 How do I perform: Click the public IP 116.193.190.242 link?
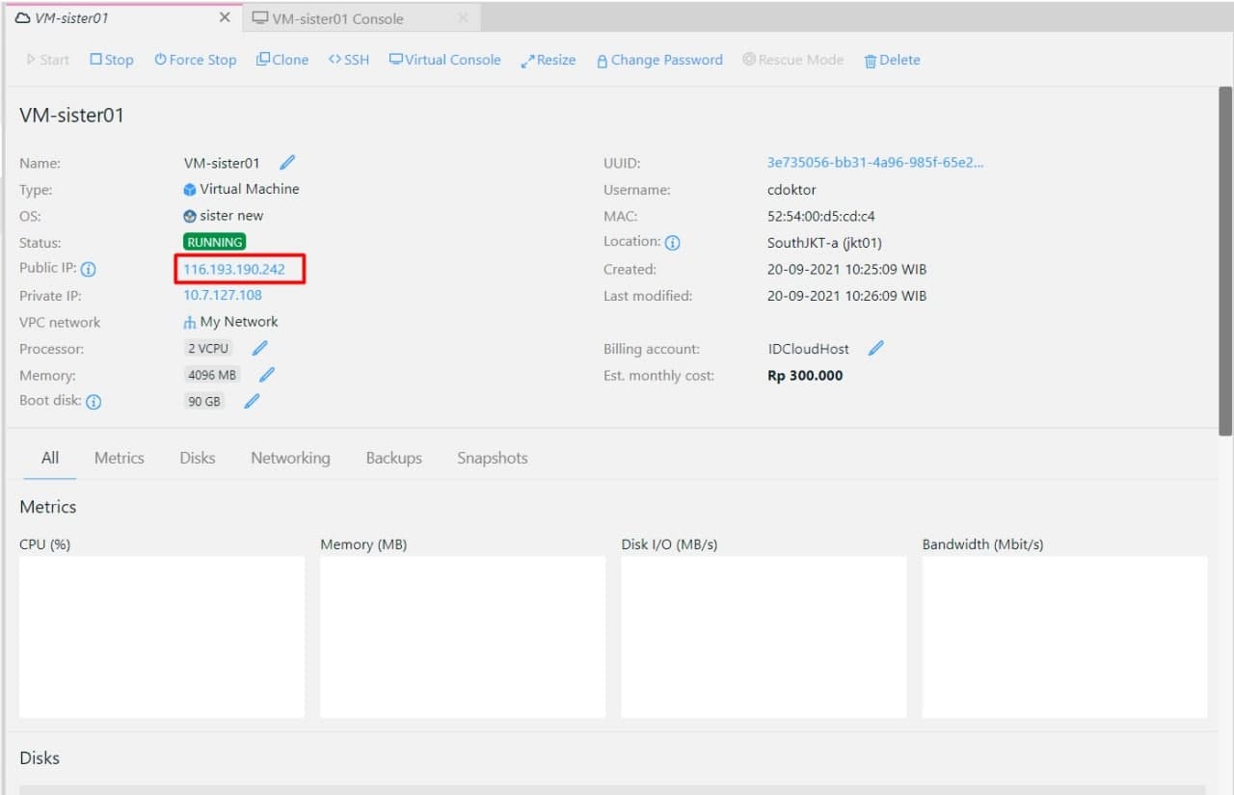(234, 269)
